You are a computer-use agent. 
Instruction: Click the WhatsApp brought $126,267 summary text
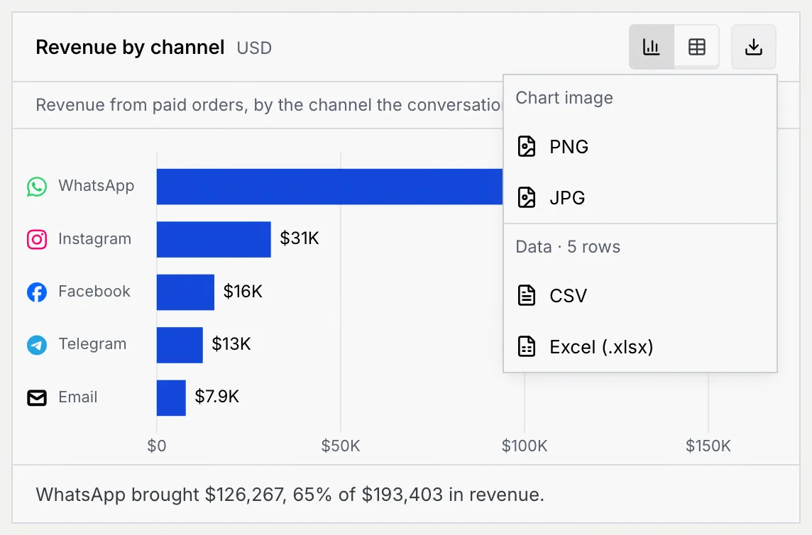coord(290,495)
